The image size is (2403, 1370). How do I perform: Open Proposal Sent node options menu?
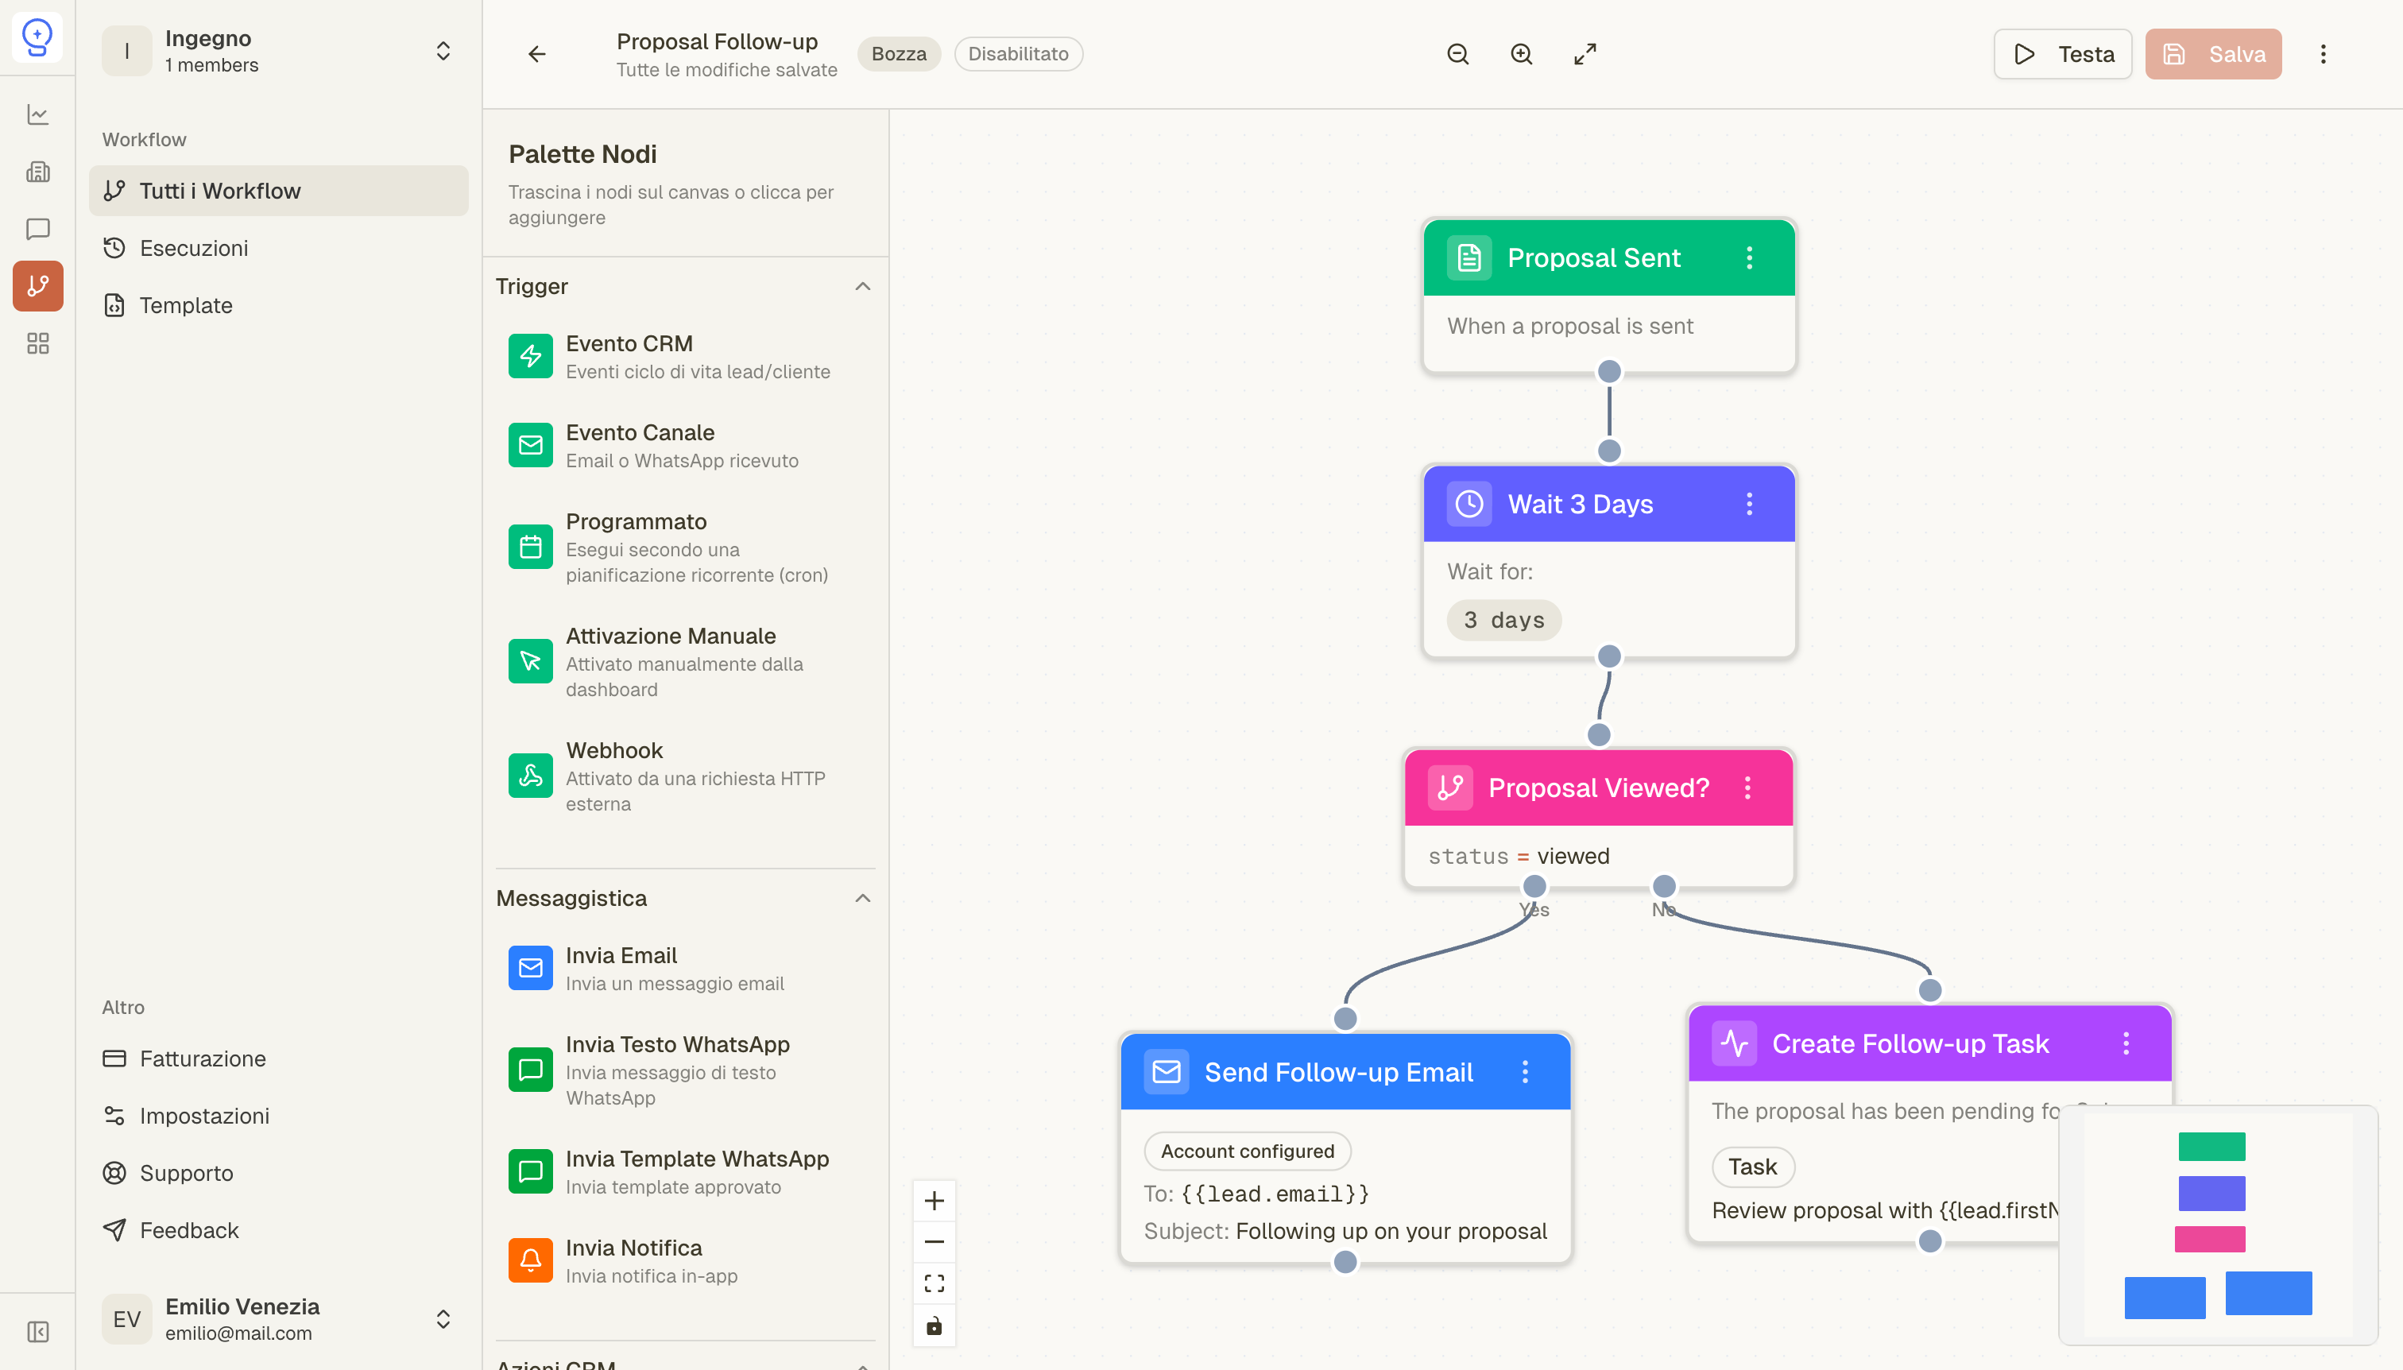(x=1749, y=257)
